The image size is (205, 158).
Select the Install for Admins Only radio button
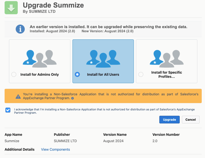coord(14,75)
